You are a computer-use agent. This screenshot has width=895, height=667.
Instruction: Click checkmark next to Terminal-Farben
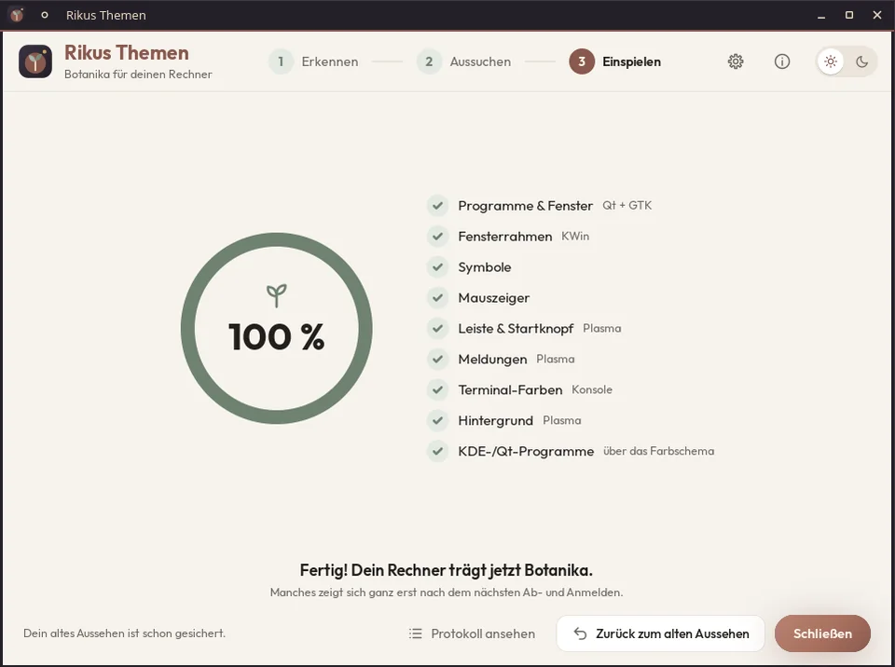pos(438,389)
